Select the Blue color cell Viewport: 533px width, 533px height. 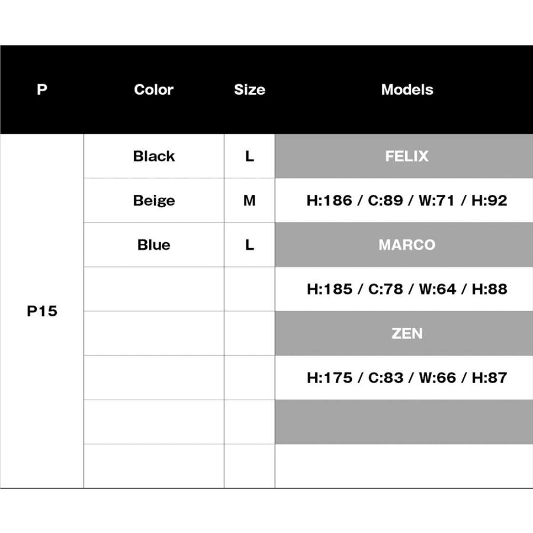[x=154, y=245]
